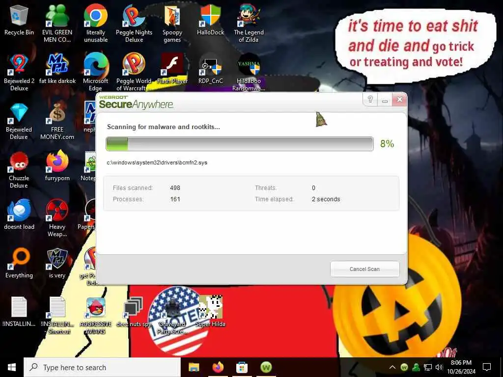Focus the Type here to search box

[102, 367]
